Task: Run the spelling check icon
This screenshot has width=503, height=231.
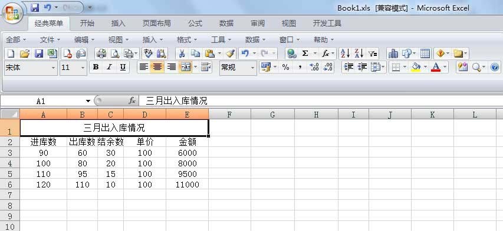Action: 148,53
